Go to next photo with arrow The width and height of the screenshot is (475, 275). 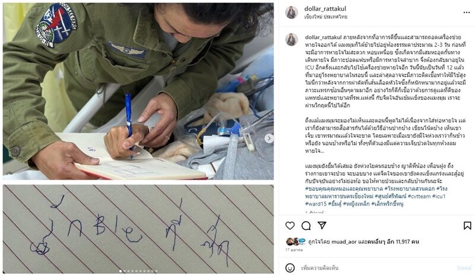coord(269,138)
